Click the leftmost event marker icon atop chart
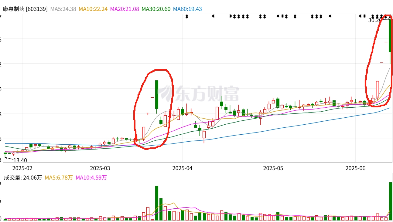 (x=187, y=16)
